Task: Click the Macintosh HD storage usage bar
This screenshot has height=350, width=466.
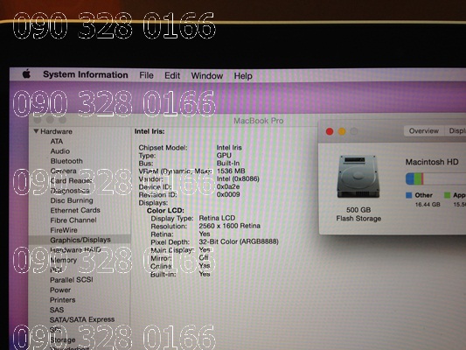Action: 435,179
